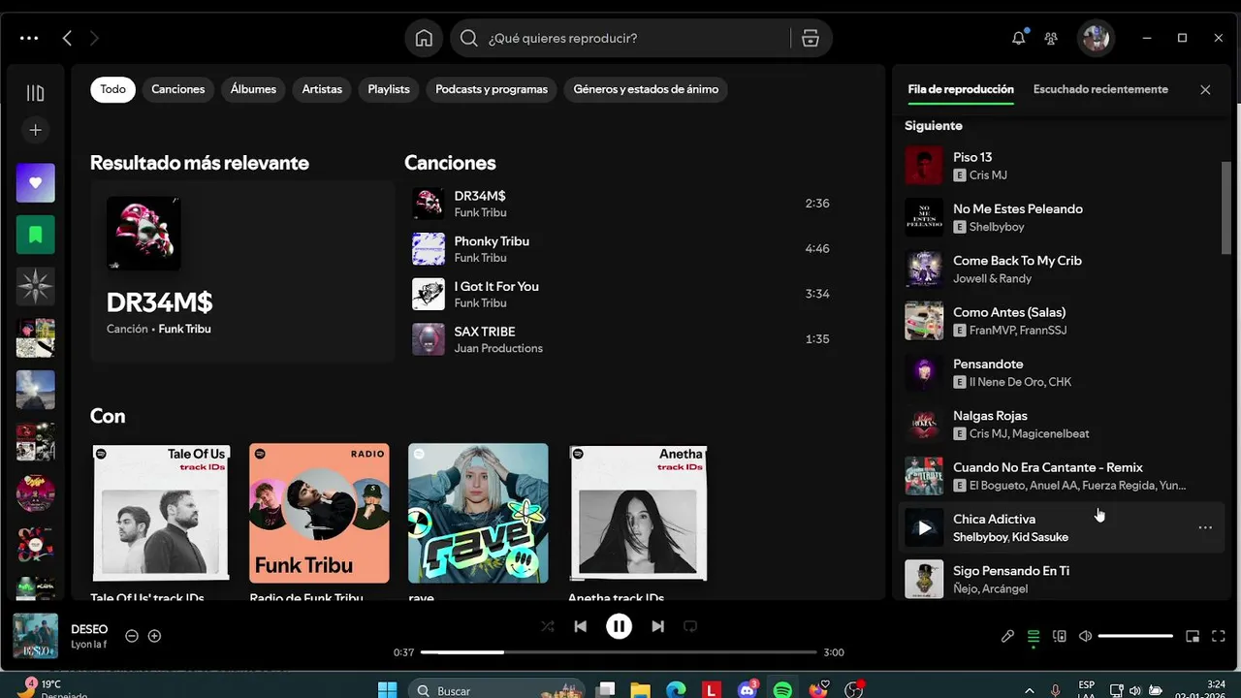
Task: Pause the current song
Action: click(x=619, y=626)
